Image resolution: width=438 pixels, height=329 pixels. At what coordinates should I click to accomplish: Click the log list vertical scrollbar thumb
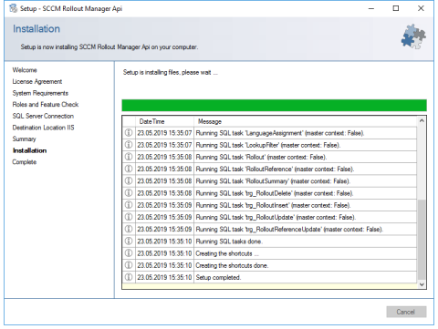(422, 240)
